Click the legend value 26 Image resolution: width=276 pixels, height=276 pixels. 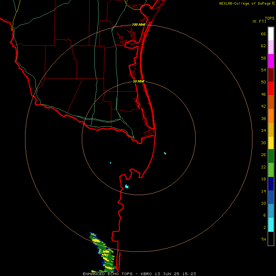coord(263,155)
